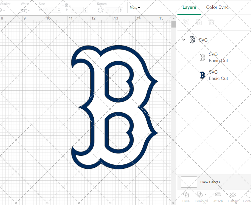The width and height of the screenshot is (251, 205).
Task: Click the Rotate angle input field
Action: tap(112, 10)
